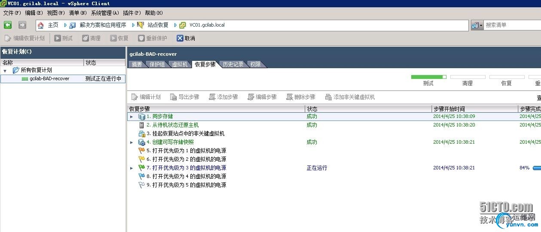Open the 视图(W) menu
The width and height of the screenshot is (541, 232).
point(56,13)
